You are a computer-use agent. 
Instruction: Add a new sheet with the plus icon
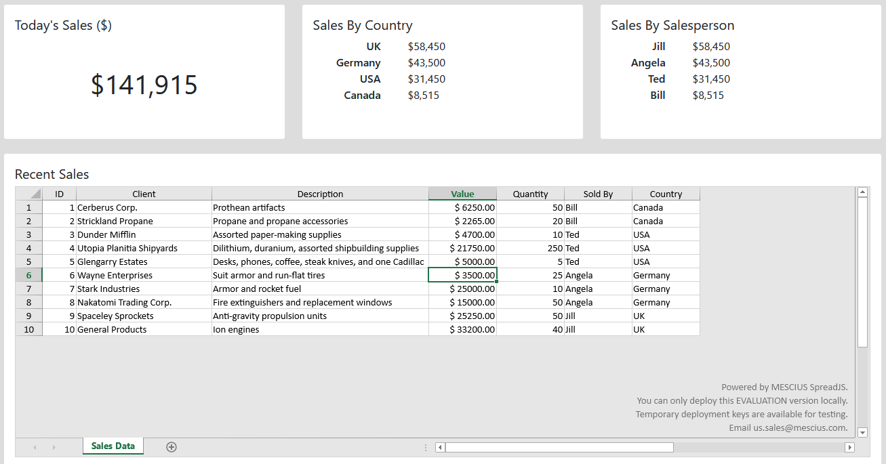point(171,447)
